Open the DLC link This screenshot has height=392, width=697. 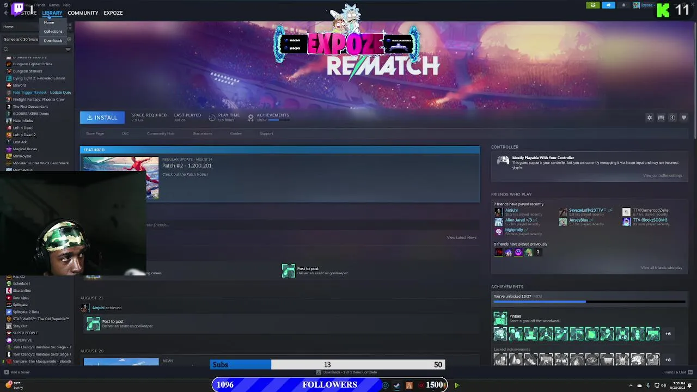pos(125,133)
